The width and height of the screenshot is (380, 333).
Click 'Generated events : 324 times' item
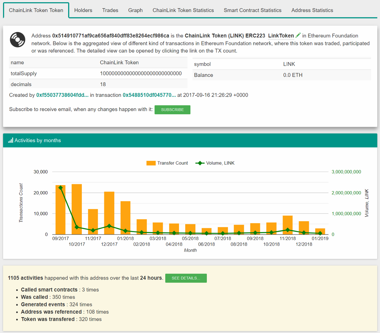pos(57,305)
